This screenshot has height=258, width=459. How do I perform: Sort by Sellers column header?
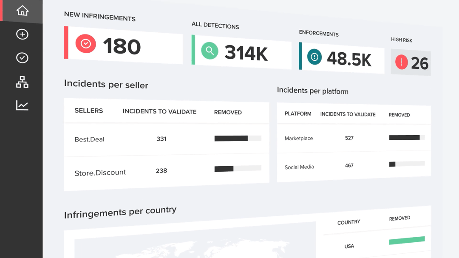(88, 111)
